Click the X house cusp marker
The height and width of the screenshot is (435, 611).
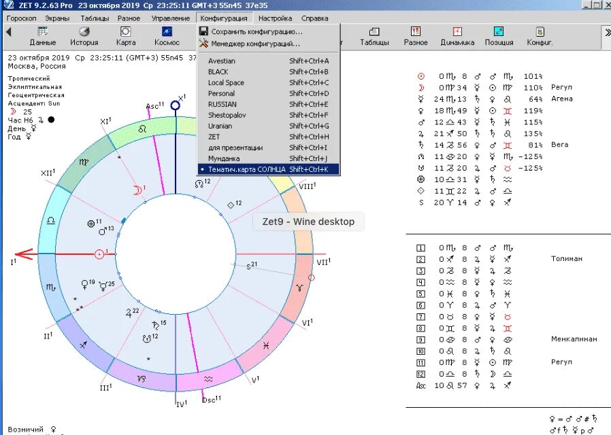pos(176,105)
